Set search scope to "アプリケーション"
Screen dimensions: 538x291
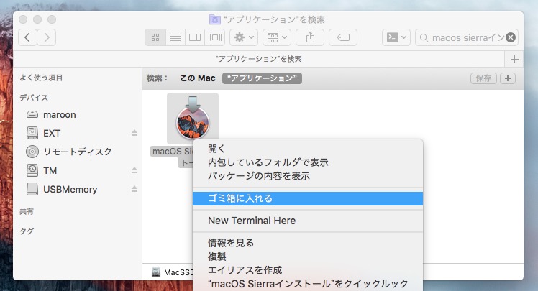[x=262, y=78]
